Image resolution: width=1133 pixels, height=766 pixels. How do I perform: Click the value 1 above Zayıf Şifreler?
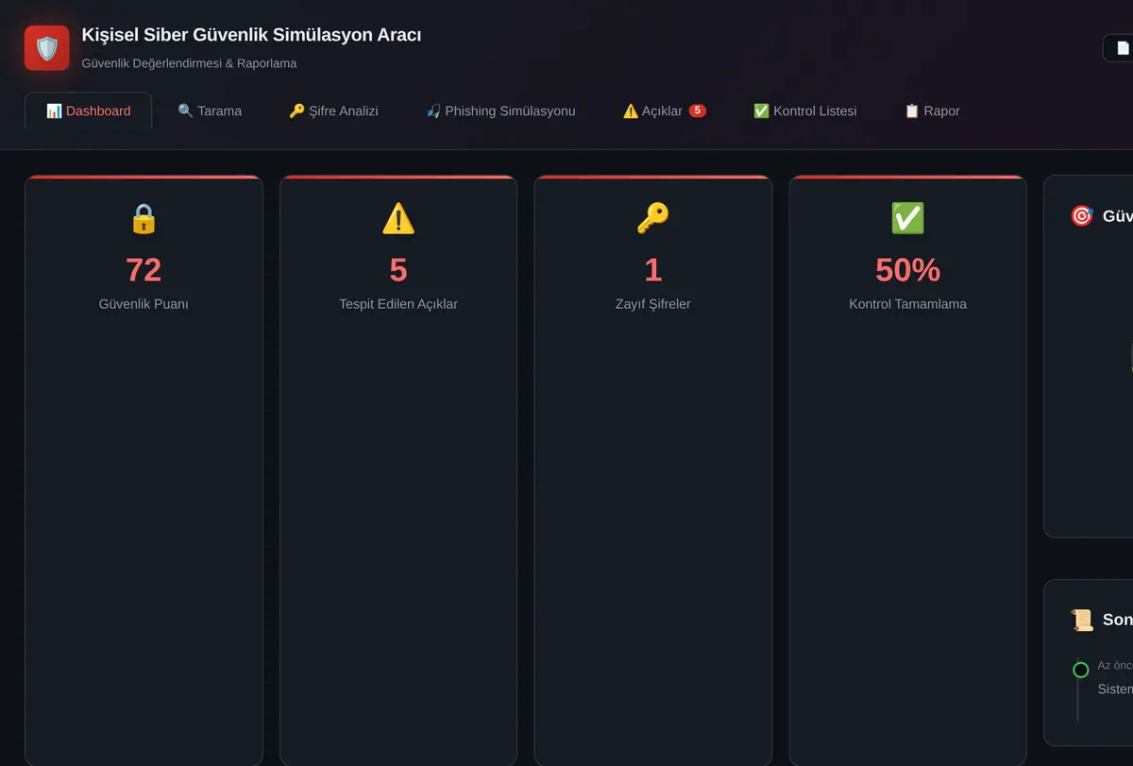(653, 270)
